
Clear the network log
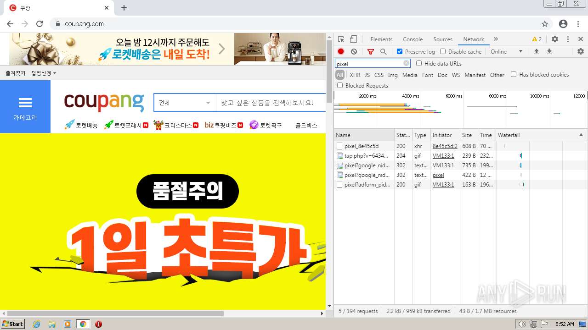(354, 52)
